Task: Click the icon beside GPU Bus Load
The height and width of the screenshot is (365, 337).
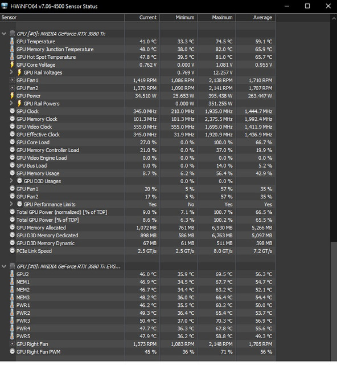Action: 13,165
